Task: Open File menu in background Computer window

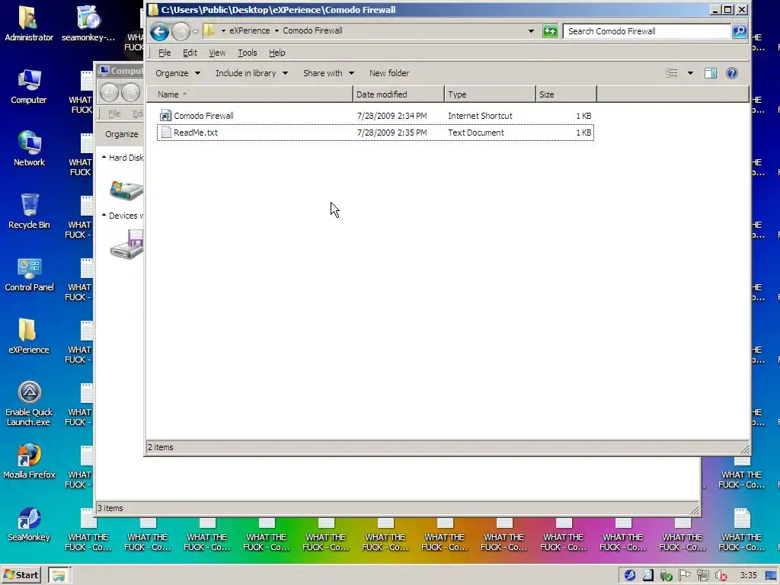Action: pyautogui.click(x=114, y=114)
